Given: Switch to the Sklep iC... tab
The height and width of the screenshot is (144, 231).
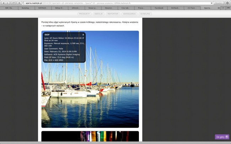Looking at the screenshot, I should (60, 8).
